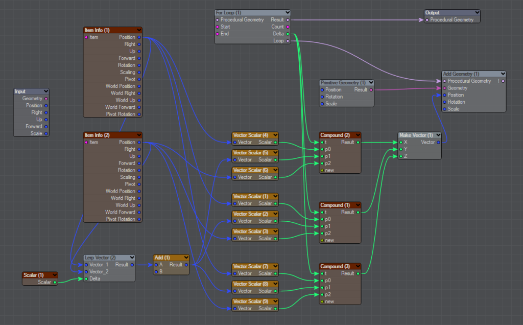Click Make Vector X input socket
The width and height of the screenshot is (523, 325).
click(401, 143)
